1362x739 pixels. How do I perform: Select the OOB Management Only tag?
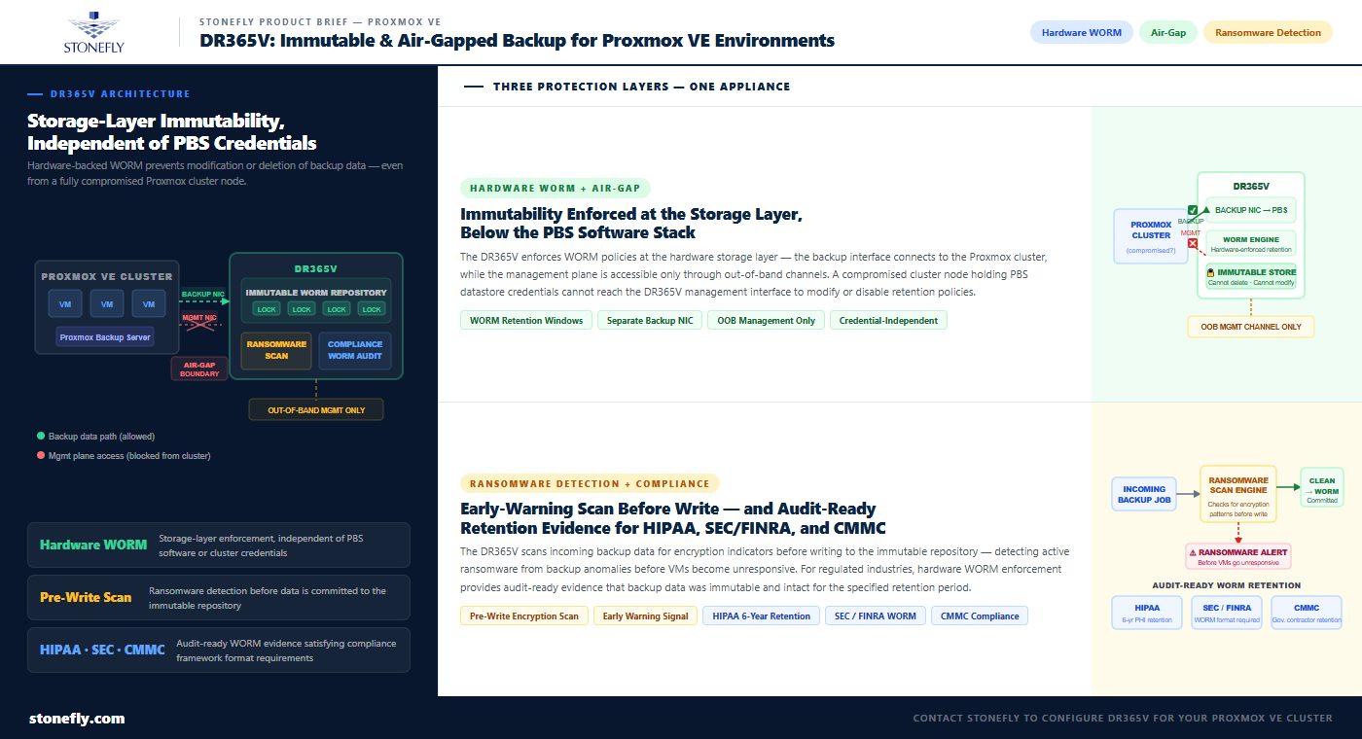tap(767, 320)
